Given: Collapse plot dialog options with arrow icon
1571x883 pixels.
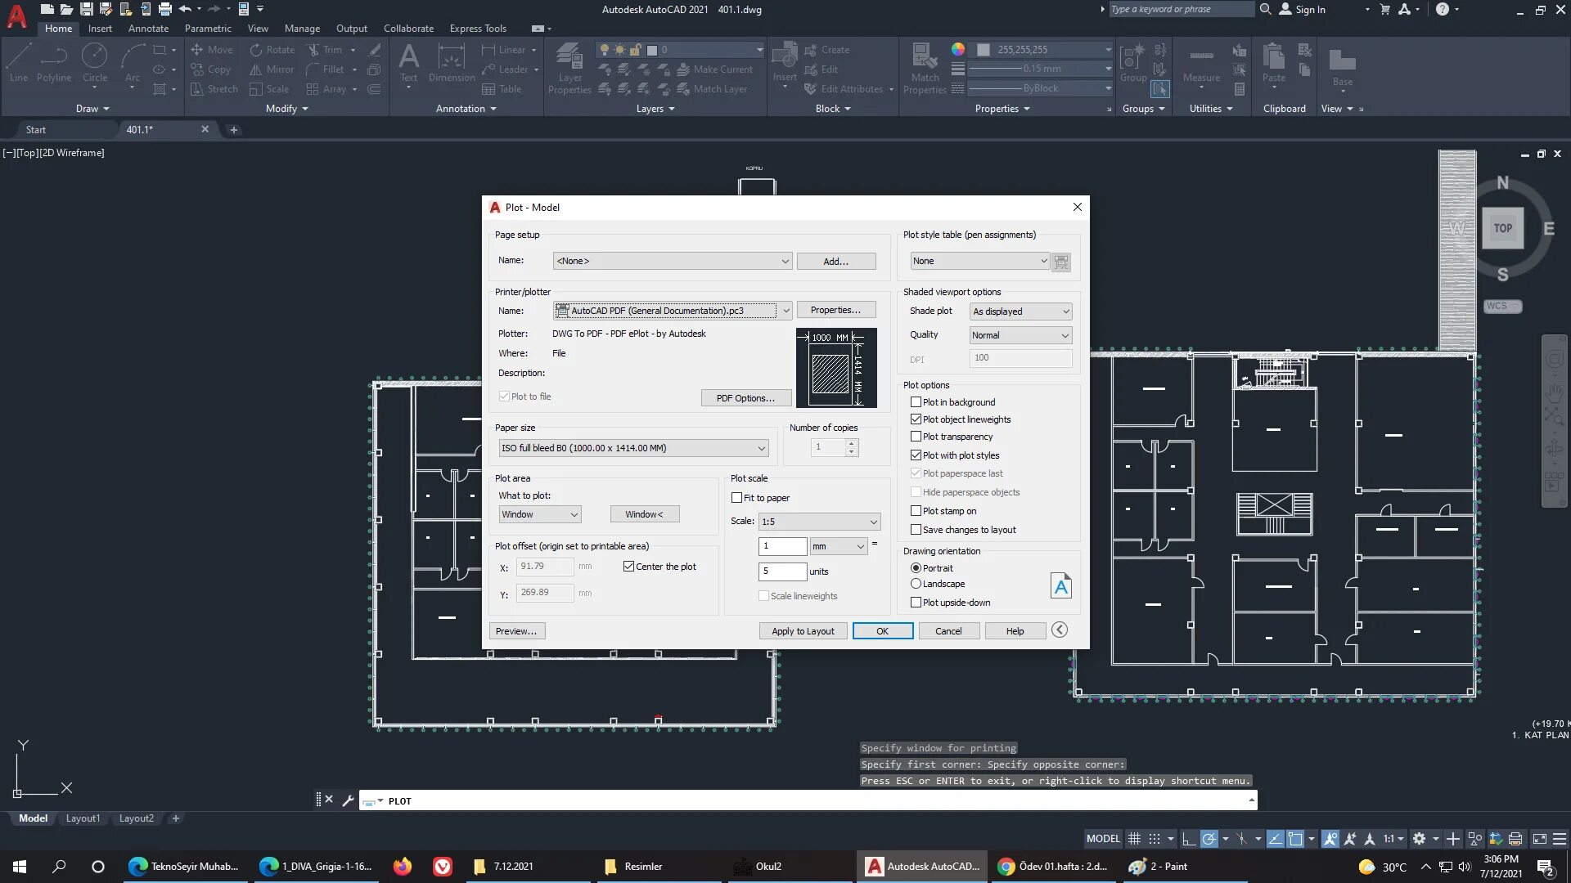Looking at the screenshot, I should click(x=1060, y=630).
